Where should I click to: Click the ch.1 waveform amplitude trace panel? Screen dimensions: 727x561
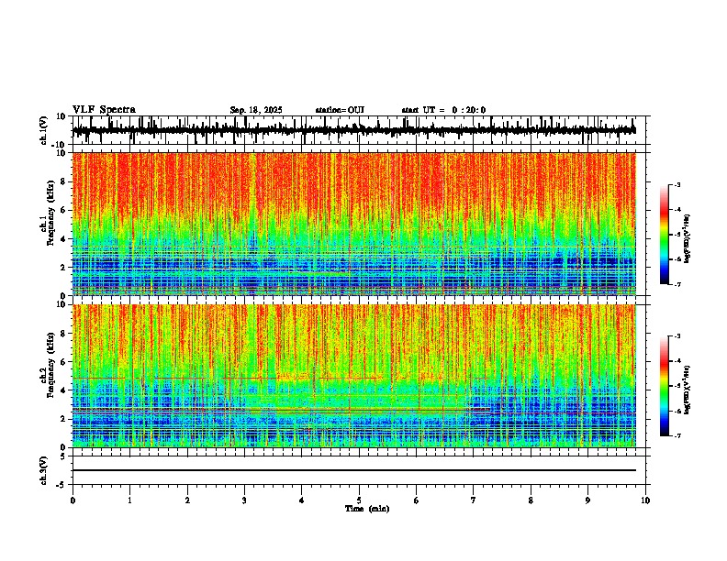pyautogui.click(x=361, y=130)
